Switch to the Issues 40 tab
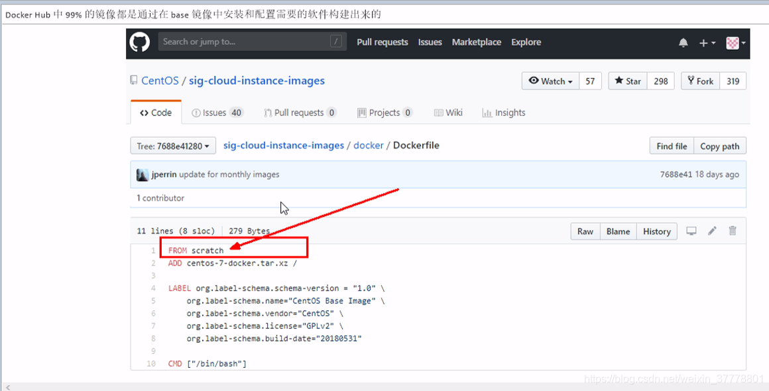Screen dimensions: 769x391 coord(217,113)
